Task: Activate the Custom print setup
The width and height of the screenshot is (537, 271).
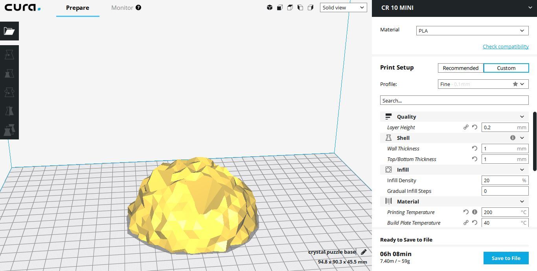Action: (506, 68)
